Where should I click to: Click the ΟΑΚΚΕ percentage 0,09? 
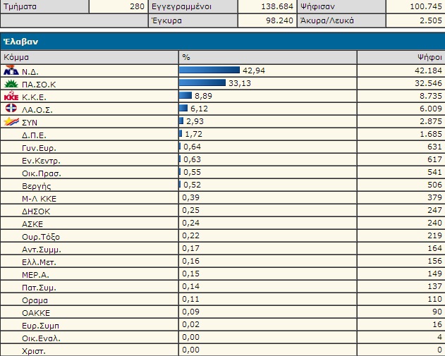[190, 312]
